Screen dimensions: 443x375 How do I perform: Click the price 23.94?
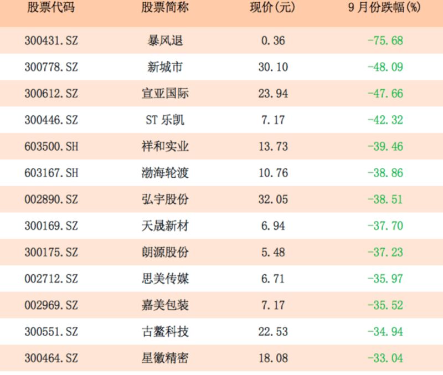click(273, 94)
